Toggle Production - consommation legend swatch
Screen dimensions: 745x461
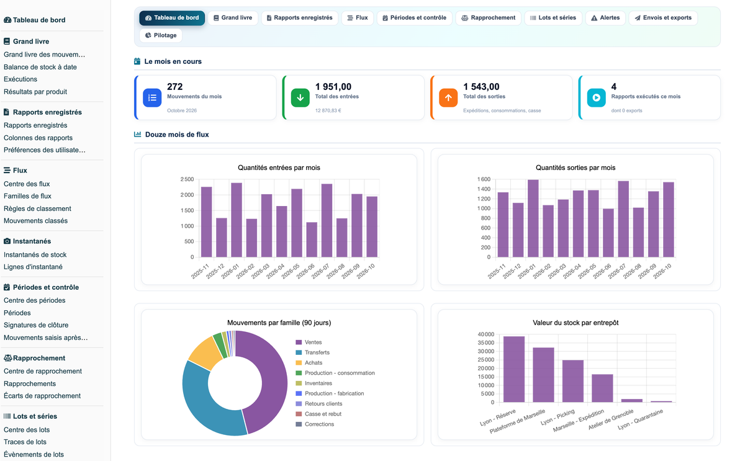point(299,373)
